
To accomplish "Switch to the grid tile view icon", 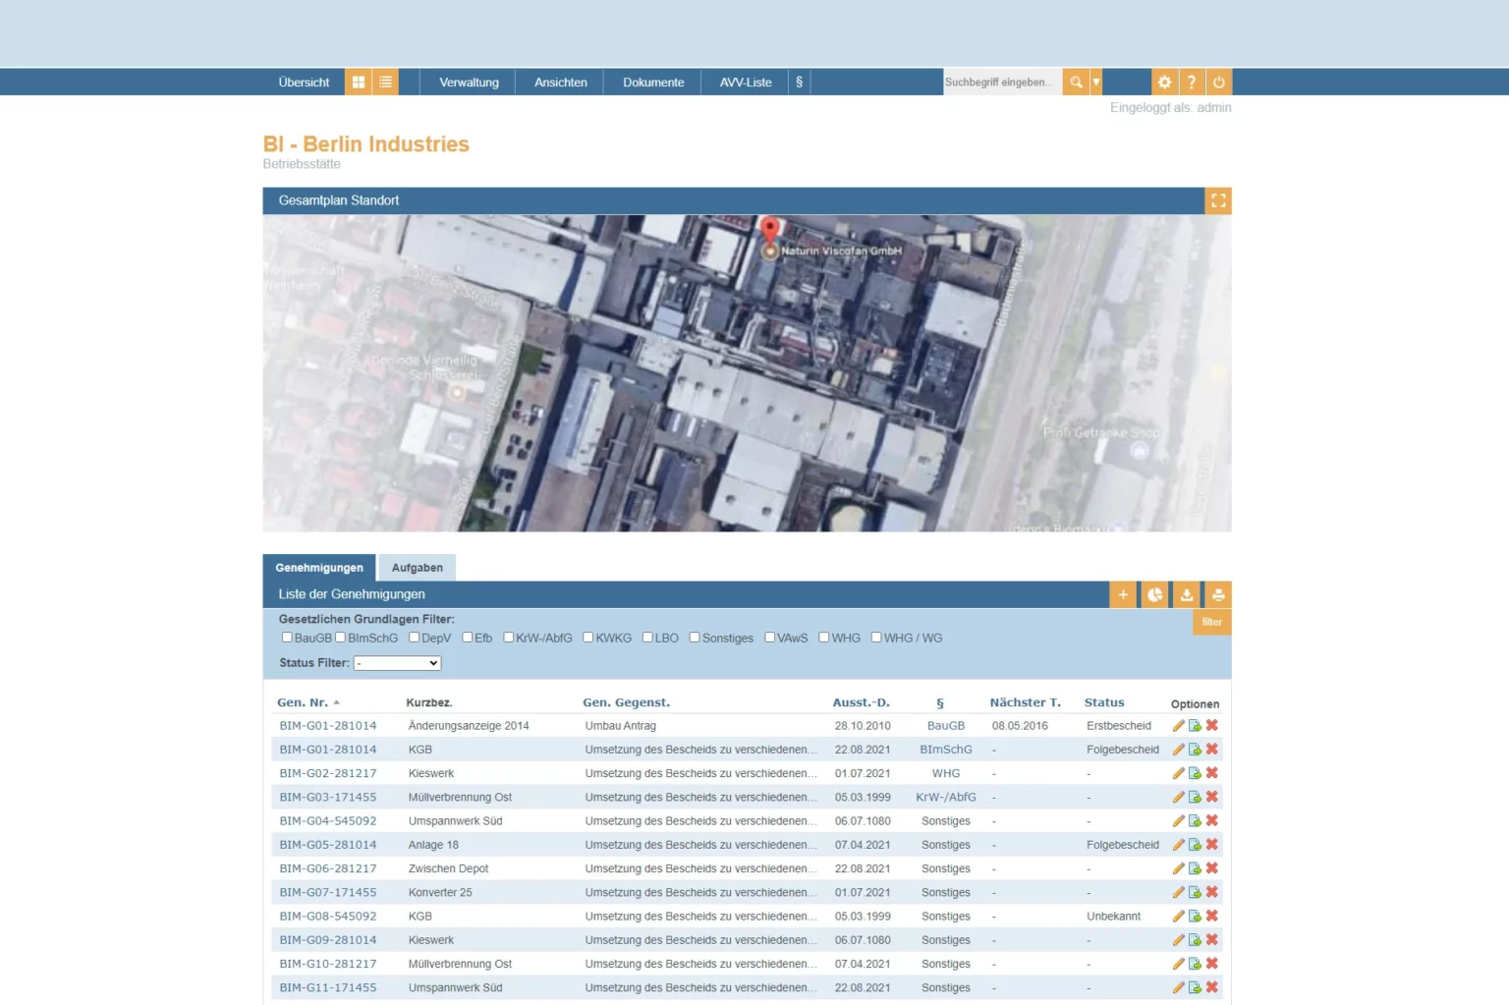I will (359, 83).
